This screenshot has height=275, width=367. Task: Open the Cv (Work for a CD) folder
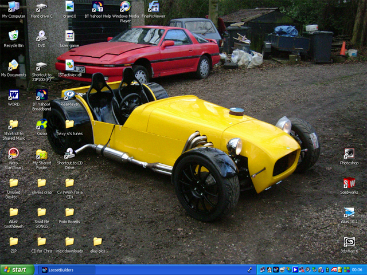pos(69,188)
